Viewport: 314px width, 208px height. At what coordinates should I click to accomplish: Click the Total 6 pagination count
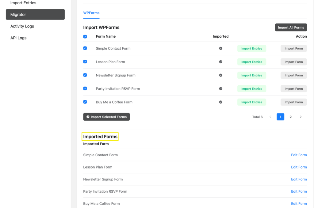point(257,117)
